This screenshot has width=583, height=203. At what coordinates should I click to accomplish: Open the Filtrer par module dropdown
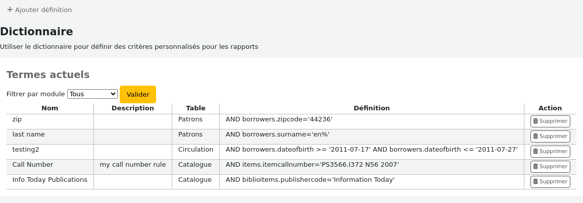(x=92, y=94)
